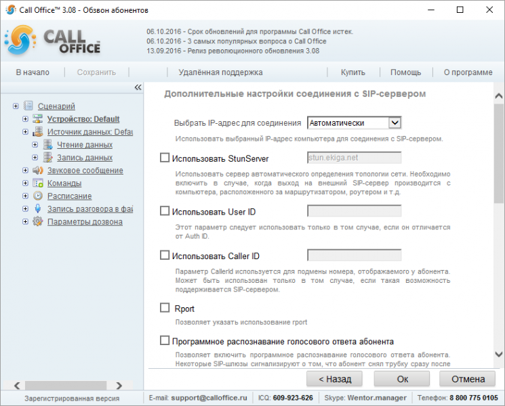The image size is (505, 406).
Task: Open the Параметры дозвона link
Action: pos(85,222)
